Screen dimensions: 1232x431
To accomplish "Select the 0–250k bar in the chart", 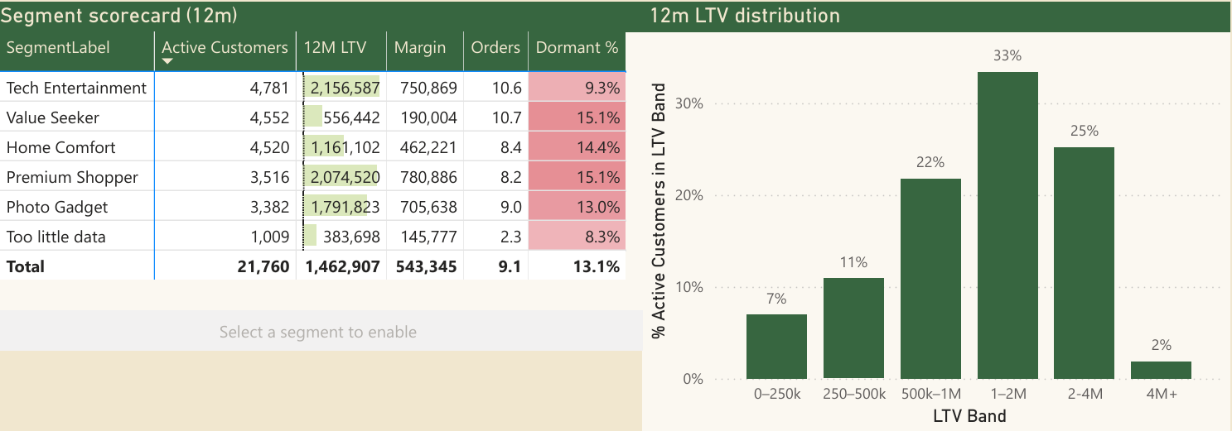I will 776,347.
